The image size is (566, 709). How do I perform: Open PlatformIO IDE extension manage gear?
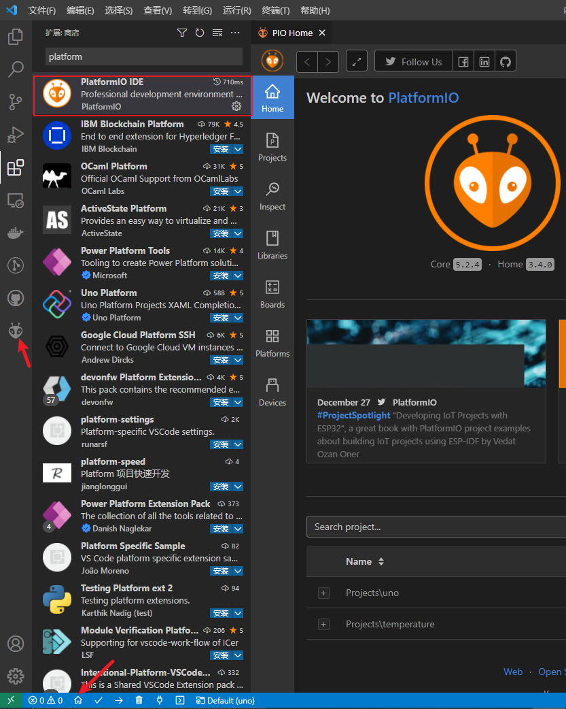click(236, 106)
